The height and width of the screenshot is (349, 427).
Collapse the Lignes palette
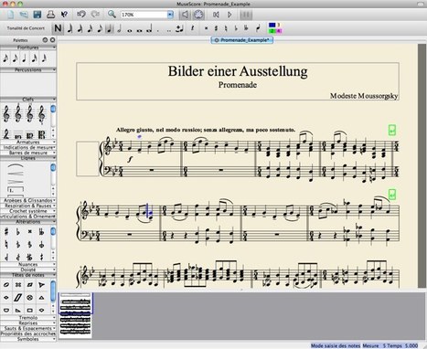pos(28,158)
